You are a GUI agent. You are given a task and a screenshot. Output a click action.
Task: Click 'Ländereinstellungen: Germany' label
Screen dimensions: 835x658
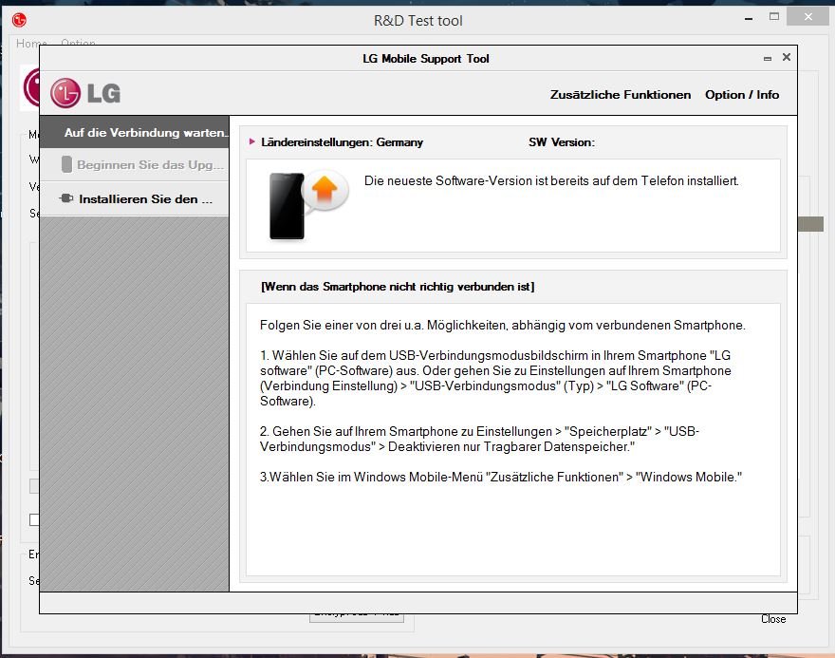342,142
